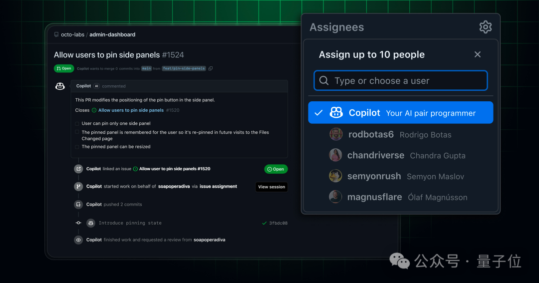Click the search magnifier icon in user field
539x283 pixels.
[x=324, y=80]
